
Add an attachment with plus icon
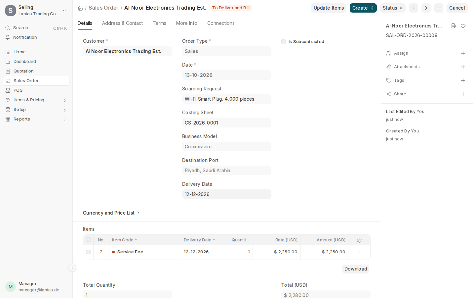pyautogui.click(x=463, y=67)
